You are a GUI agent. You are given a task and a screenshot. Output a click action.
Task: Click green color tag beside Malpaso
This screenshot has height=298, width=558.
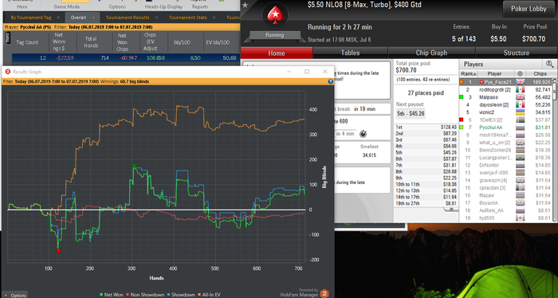(x=462, y=97)
